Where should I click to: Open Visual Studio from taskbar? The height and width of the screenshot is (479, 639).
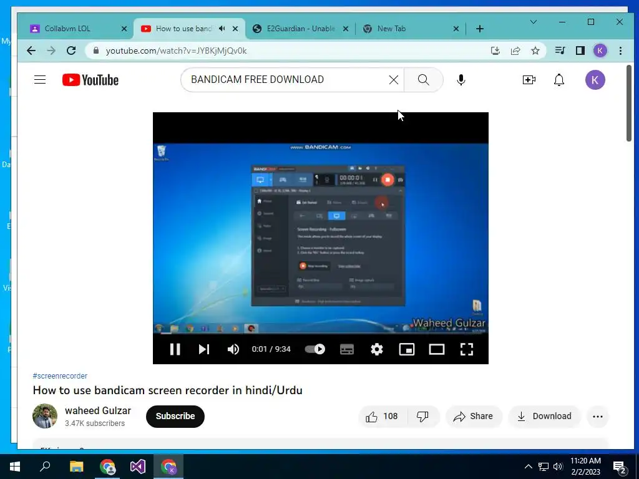(138, 467)
